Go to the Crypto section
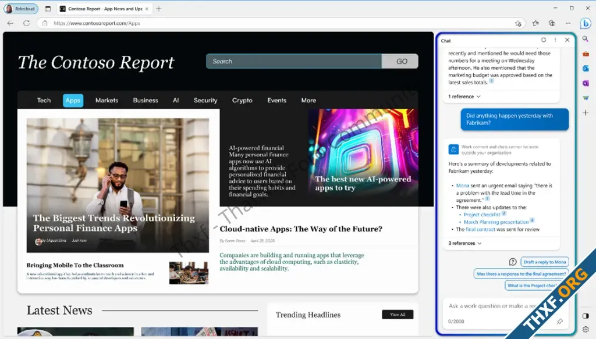This screenshot has width=596, height=339. point(242,100)
